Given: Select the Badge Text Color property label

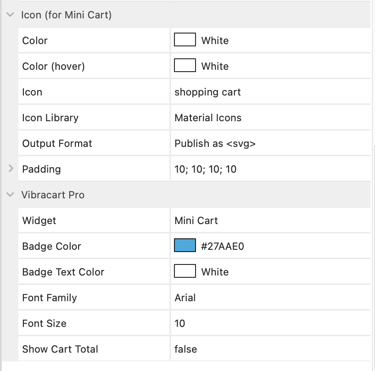Looking at the screenshot, I should 63,272.
